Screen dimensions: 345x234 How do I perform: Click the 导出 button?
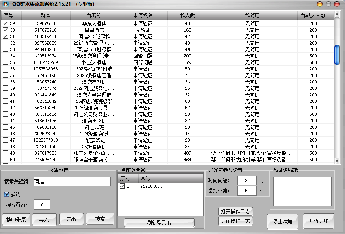click(x=71, y=219)
